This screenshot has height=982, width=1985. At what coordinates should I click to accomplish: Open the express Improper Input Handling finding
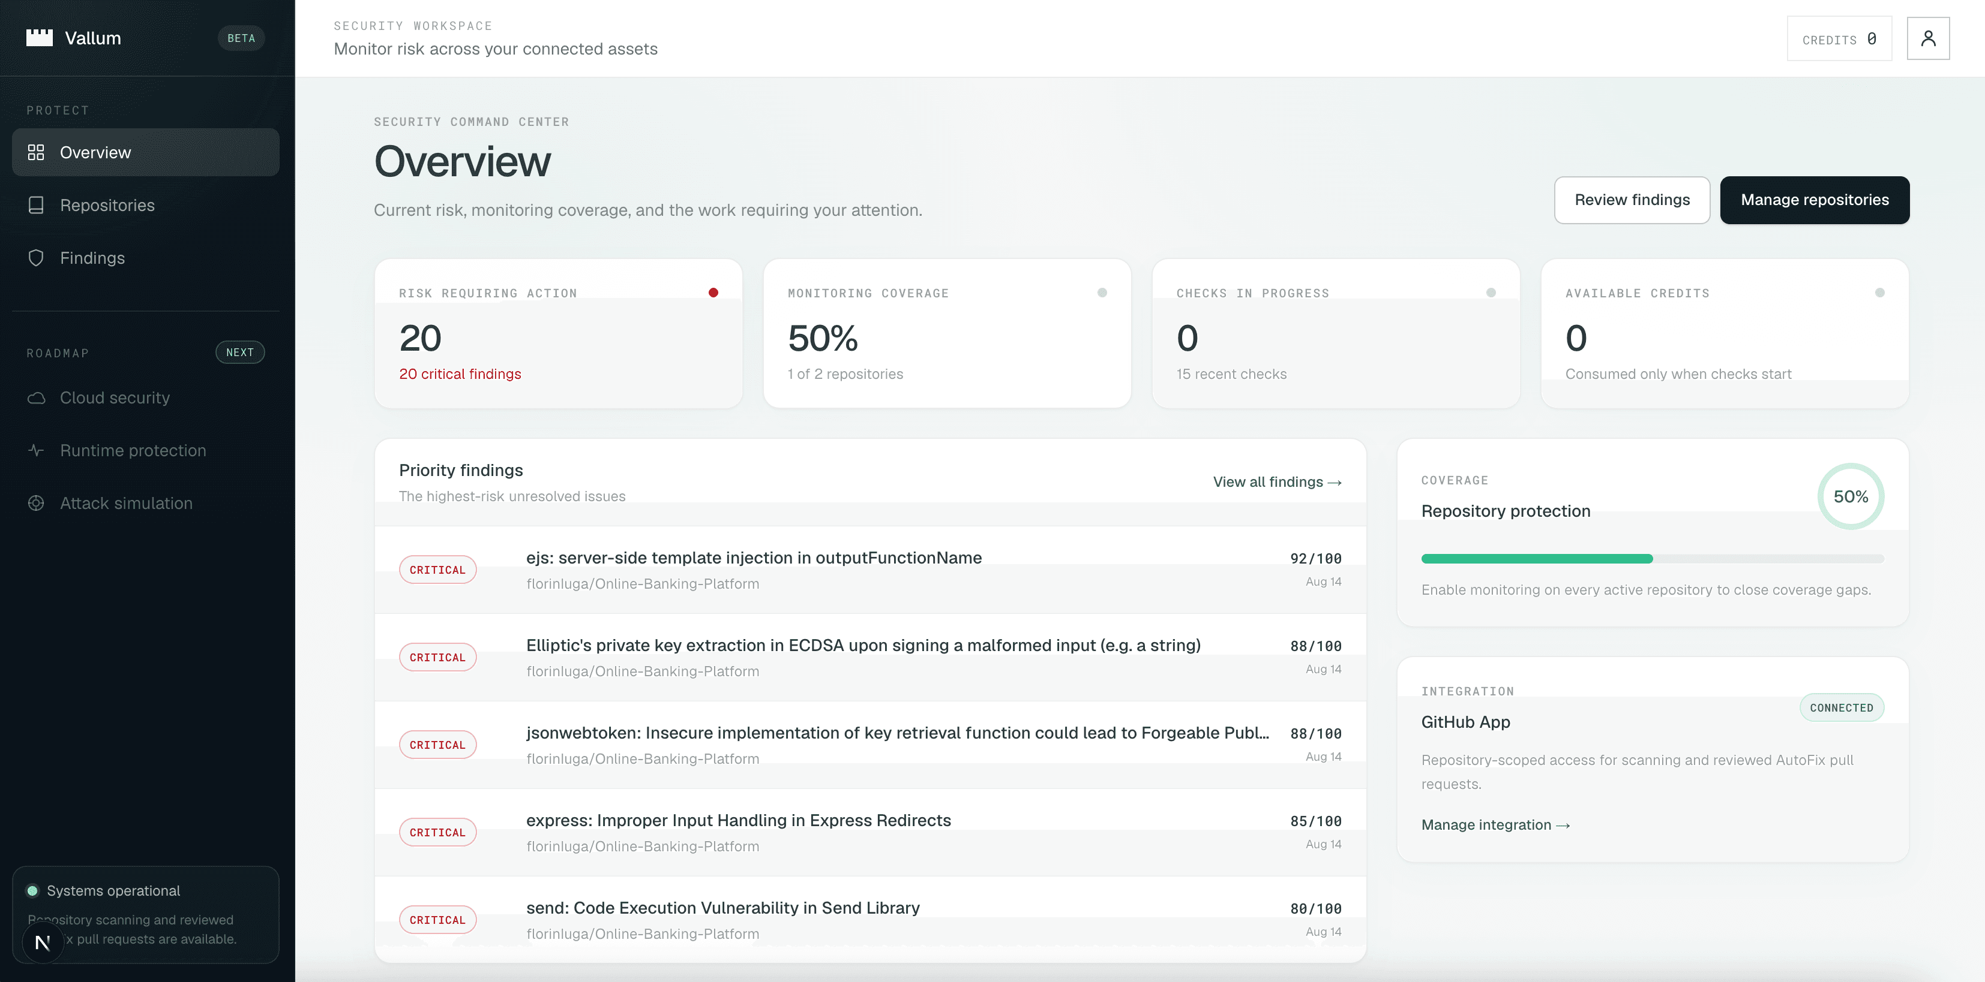870,833
